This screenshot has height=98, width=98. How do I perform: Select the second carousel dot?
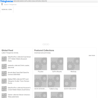[x=45, y=44]
